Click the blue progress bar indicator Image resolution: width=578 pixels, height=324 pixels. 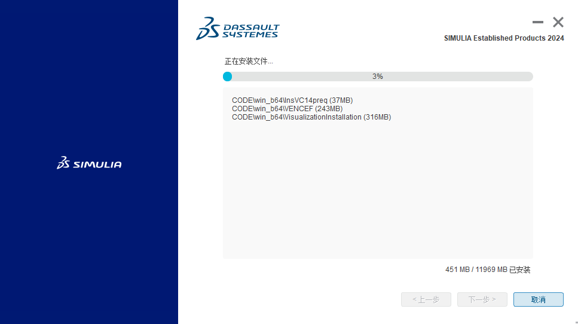pos(227,77)
